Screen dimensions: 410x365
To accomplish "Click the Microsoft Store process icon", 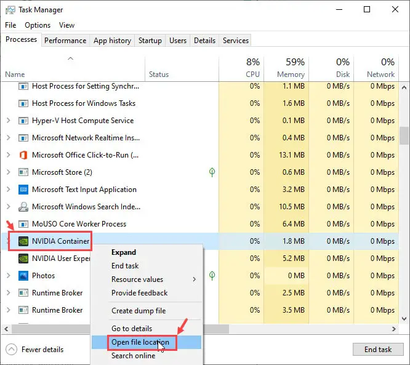I will (x=23, y=172).
